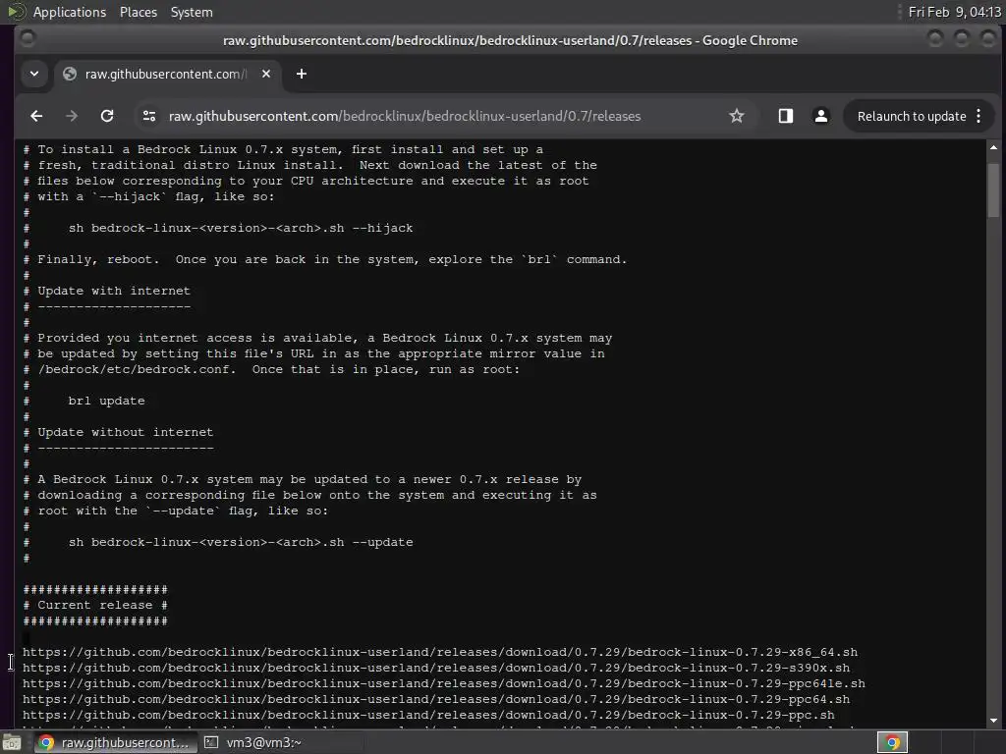Expand the tab search dropdown

34,74
